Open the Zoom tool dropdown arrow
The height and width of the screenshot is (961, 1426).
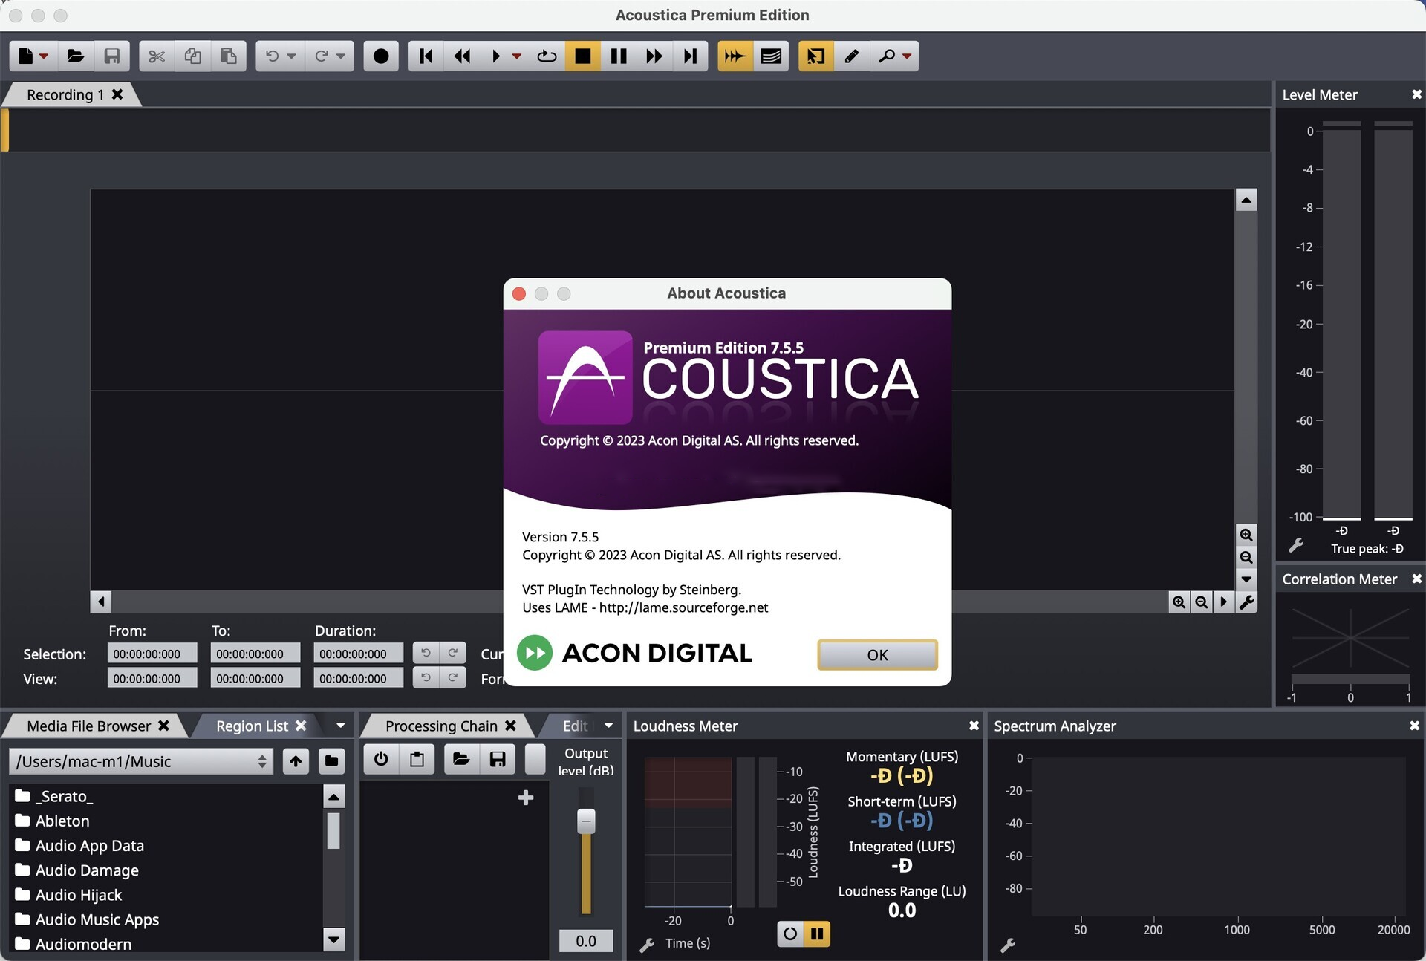point(907,56)
